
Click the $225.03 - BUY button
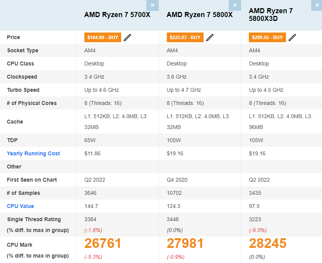click(x=185, y=38)
